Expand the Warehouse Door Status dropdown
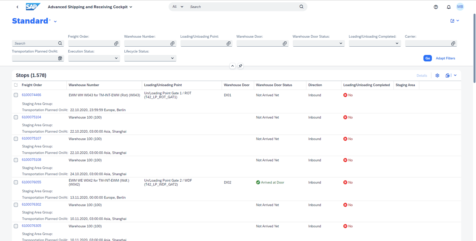Viewport: 476px width, 241px height. point(341,43)
